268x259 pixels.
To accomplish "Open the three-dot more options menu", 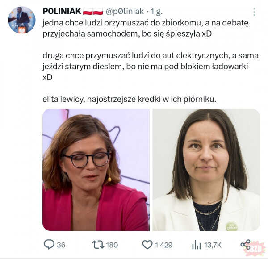I will (254, 12).
